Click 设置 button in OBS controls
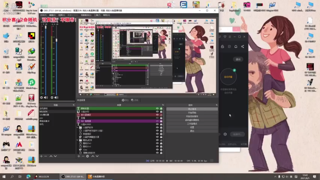Viewport: 320px width, 180px height. [x=192, y=127]
